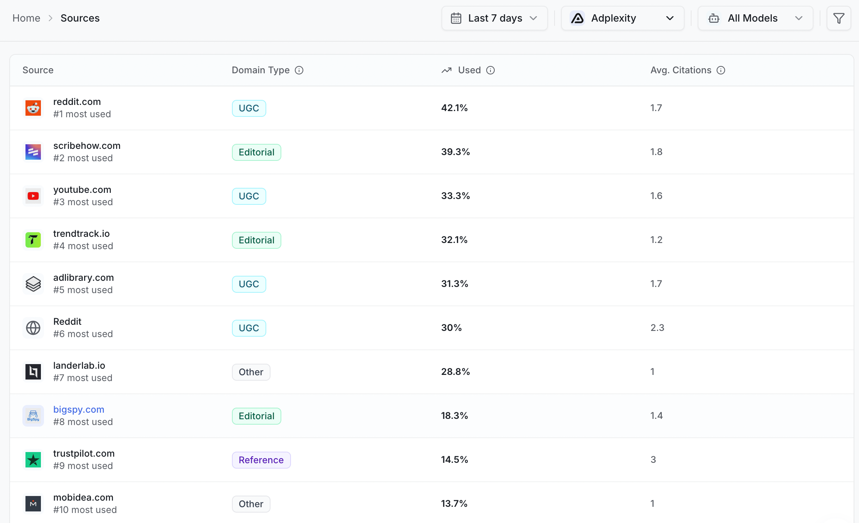This screenshot has width=859, height=523.
Task: Click the 32.1% used value
Action: click(455, 240)
